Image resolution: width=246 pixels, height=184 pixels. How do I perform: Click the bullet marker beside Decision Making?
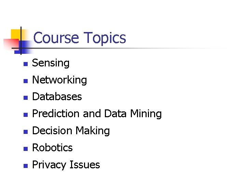pos(25,132)
